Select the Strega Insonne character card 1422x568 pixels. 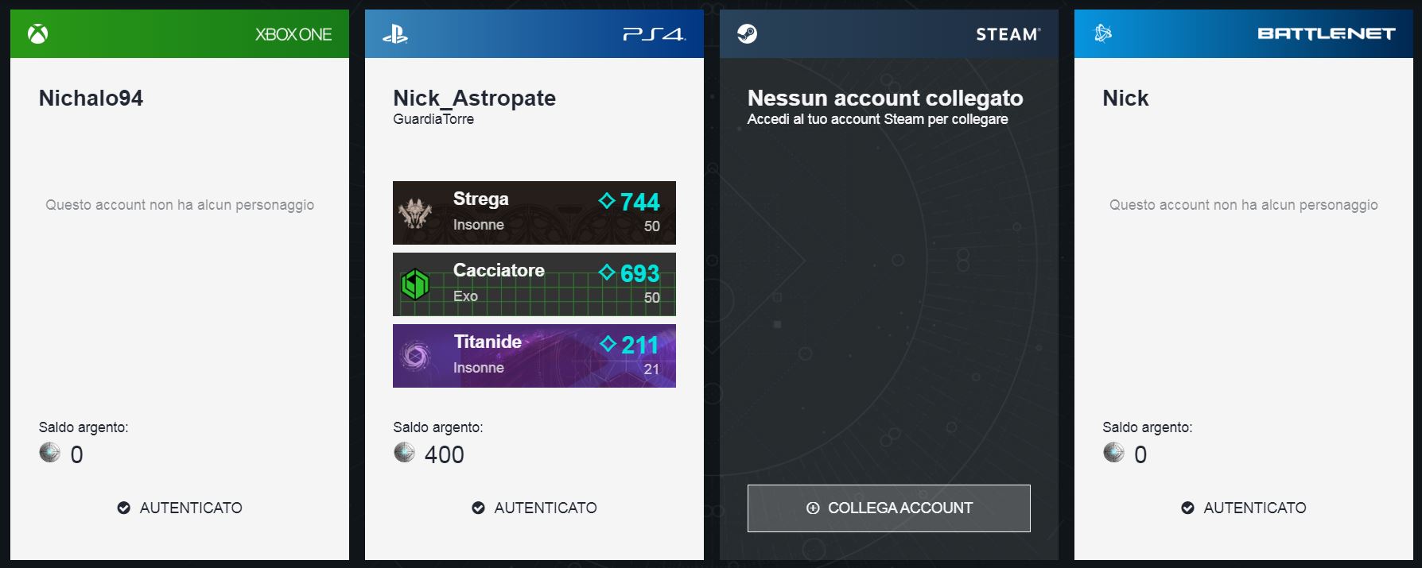(534, 213)
